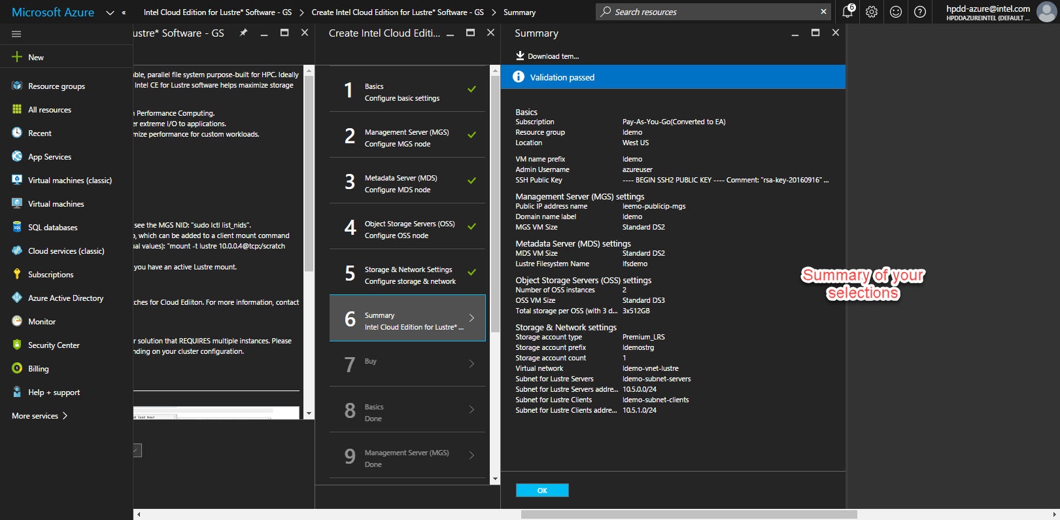Open App Services icon
This screenshot has height=520, width=1060.
(17, 156)
